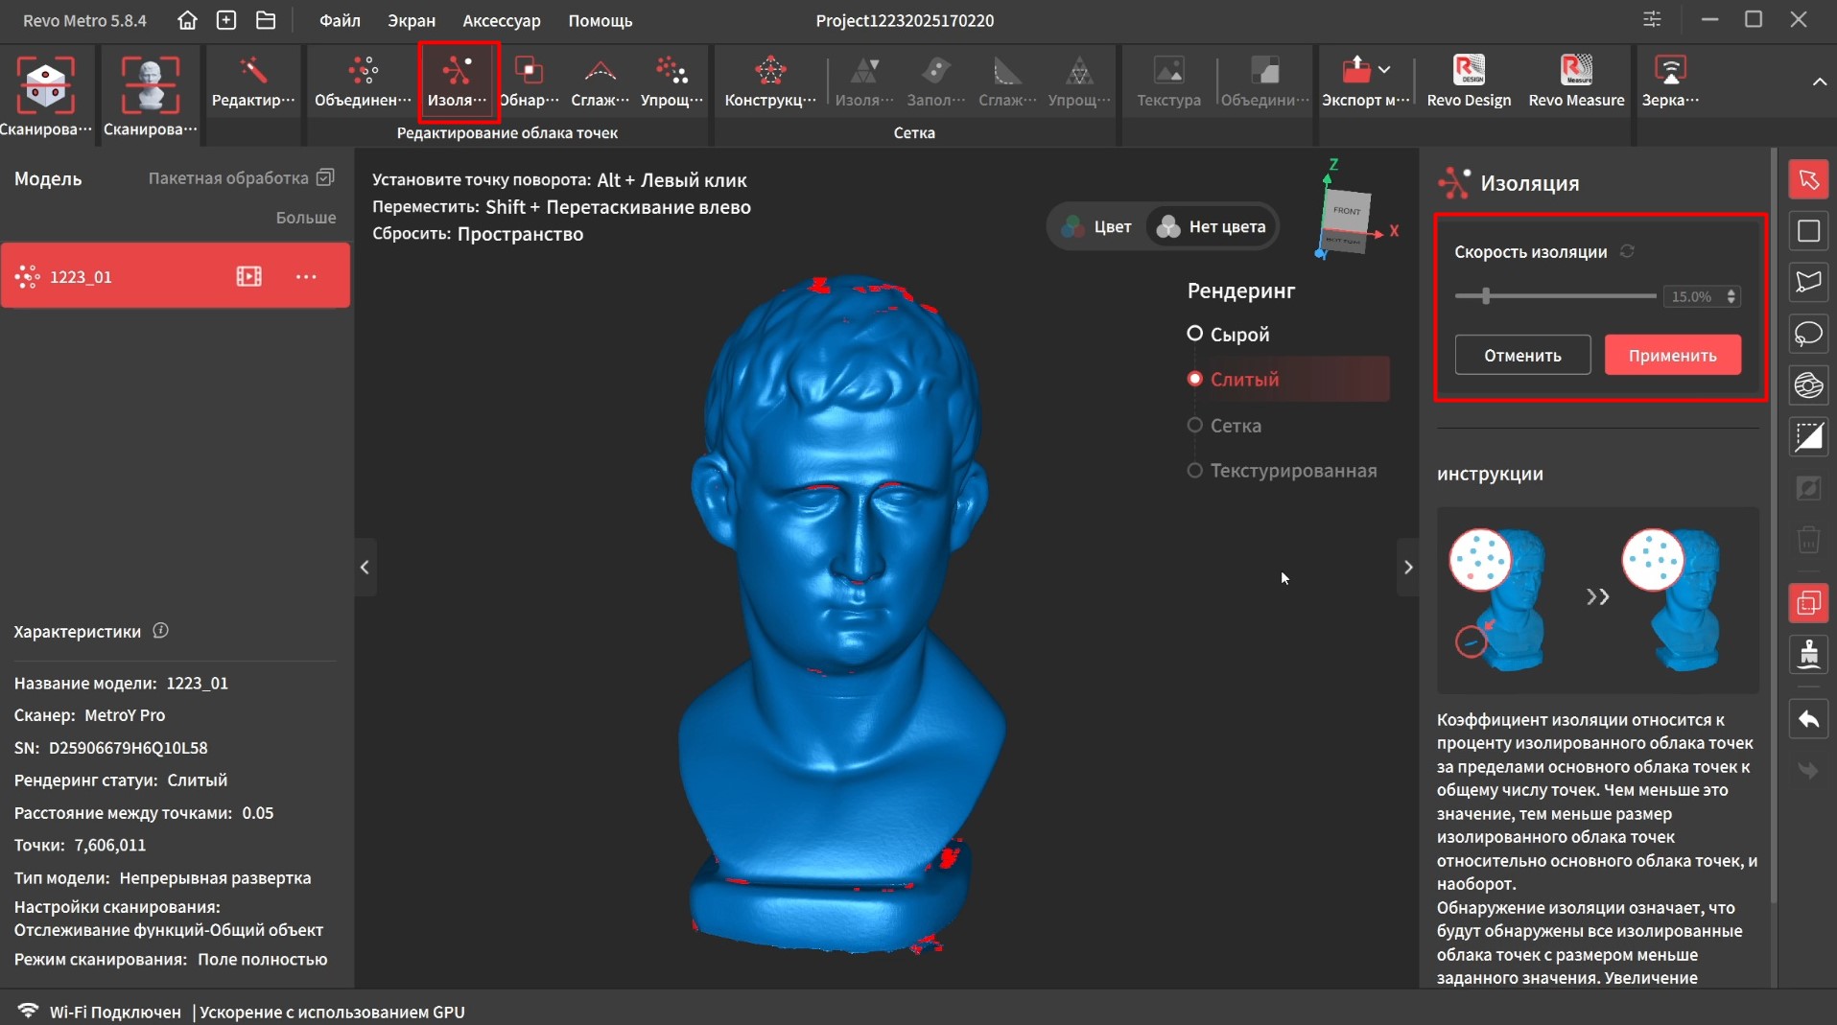Click Точки: 7,606,011 value
Image resolution: width=1837 pixels, height=1025 pixels.
(81, 845)
